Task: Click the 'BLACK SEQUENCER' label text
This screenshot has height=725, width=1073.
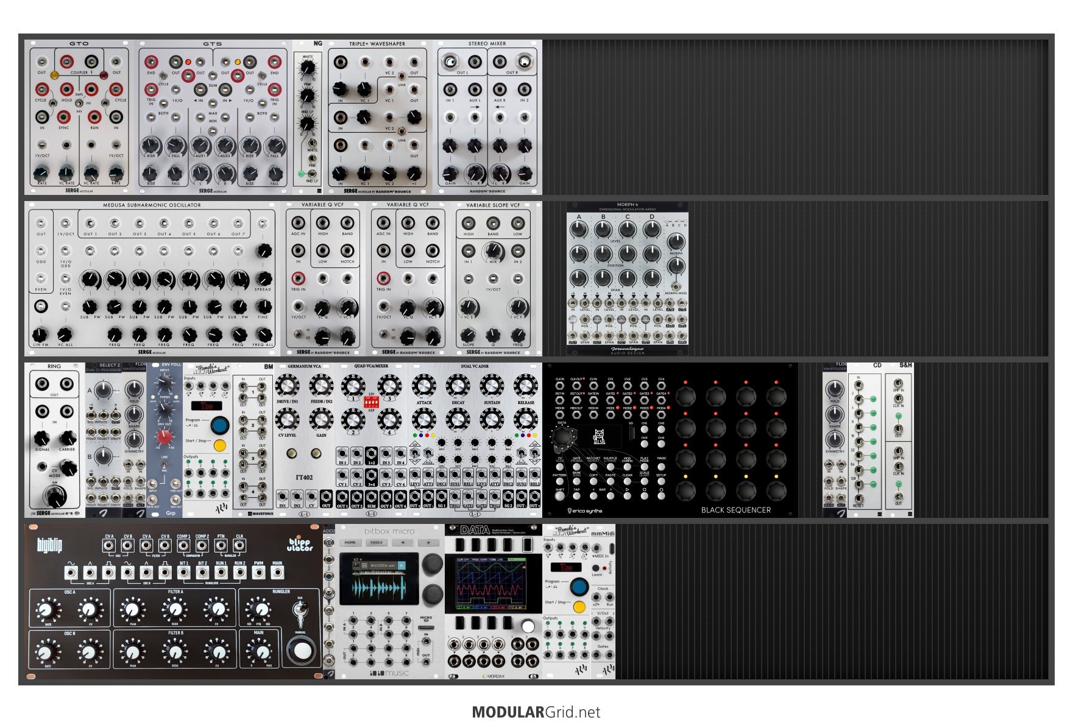Action: pos(735,510)
